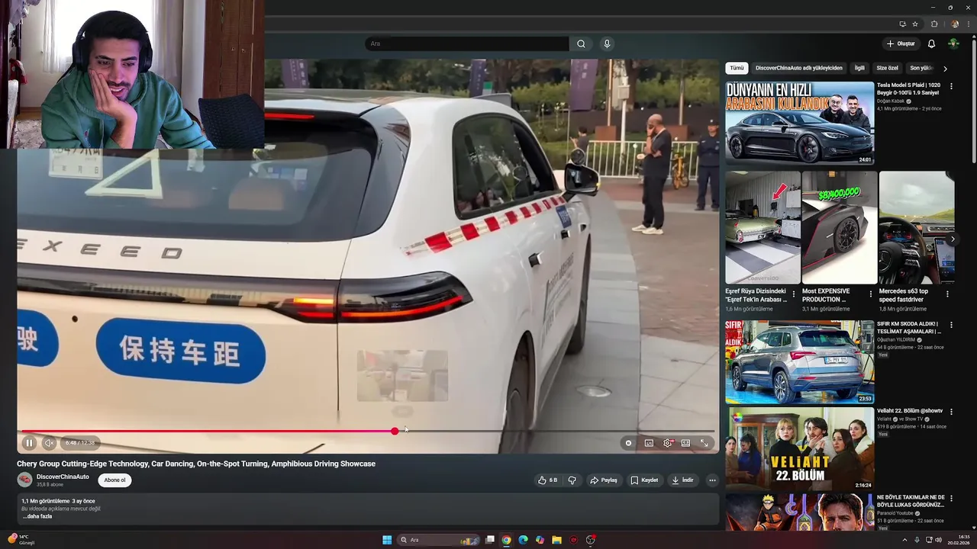Open OBS Studio icon in taskbar
The width and height of the screenshot is (977, 549).
click(x=591, y=540)
